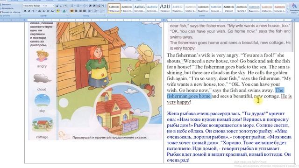Toggle italic formatting
This screenshot has width=299, height=168.
(x=29, y=11)
